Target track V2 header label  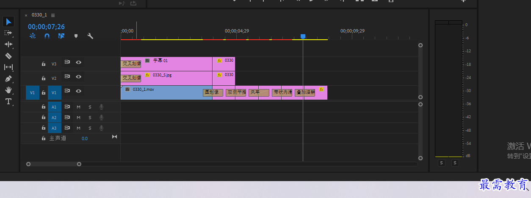coord(54,78)
